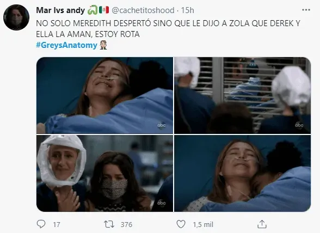Click the reply speech bubble icon
This screenshot has width=320, height=233.
(x=41, y=224)
